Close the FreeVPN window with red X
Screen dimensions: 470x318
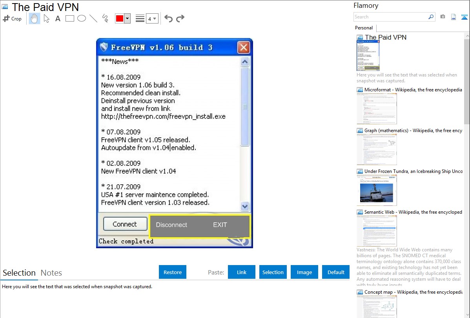(x=244, y=47)
